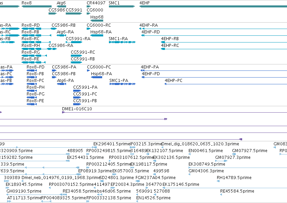
Task: Click the CG5986 gene label
Action: [x=57, y=10]
